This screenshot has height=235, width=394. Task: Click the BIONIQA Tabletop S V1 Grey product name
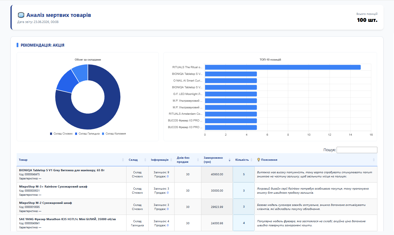62,170
